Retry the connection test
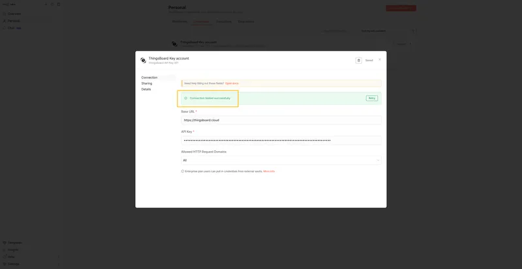The height and width of the screenshot is (269, 522). click(372, 98)
